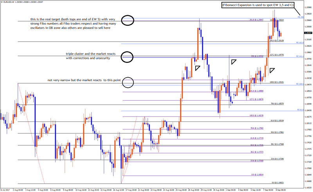The width and height of the screenshot is (313, 192).
Task: Click the chart menu arrow beside EURUSD,H4
Action: (x=2, y=2)
